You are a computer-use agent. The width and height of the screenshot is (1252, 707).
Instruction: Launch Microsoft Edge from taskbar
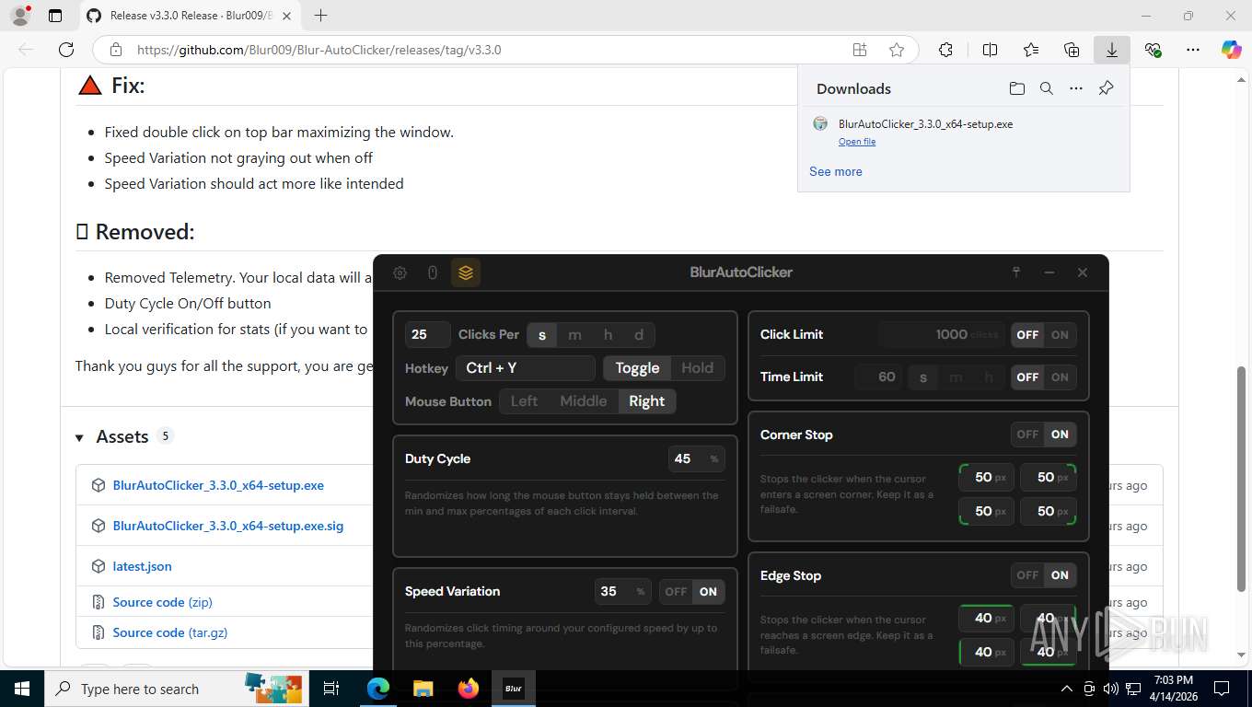coord(378,689)
